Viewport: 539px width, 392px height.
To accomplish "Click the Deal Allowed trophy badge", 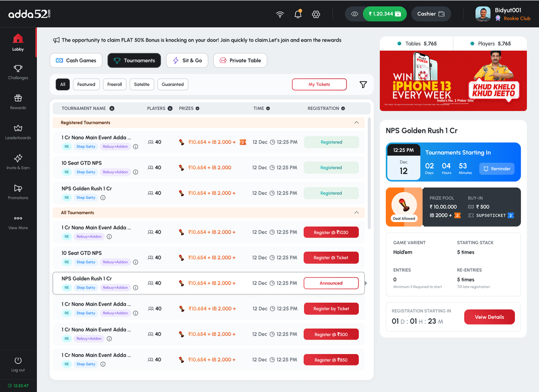I will [x=404, y=207].
